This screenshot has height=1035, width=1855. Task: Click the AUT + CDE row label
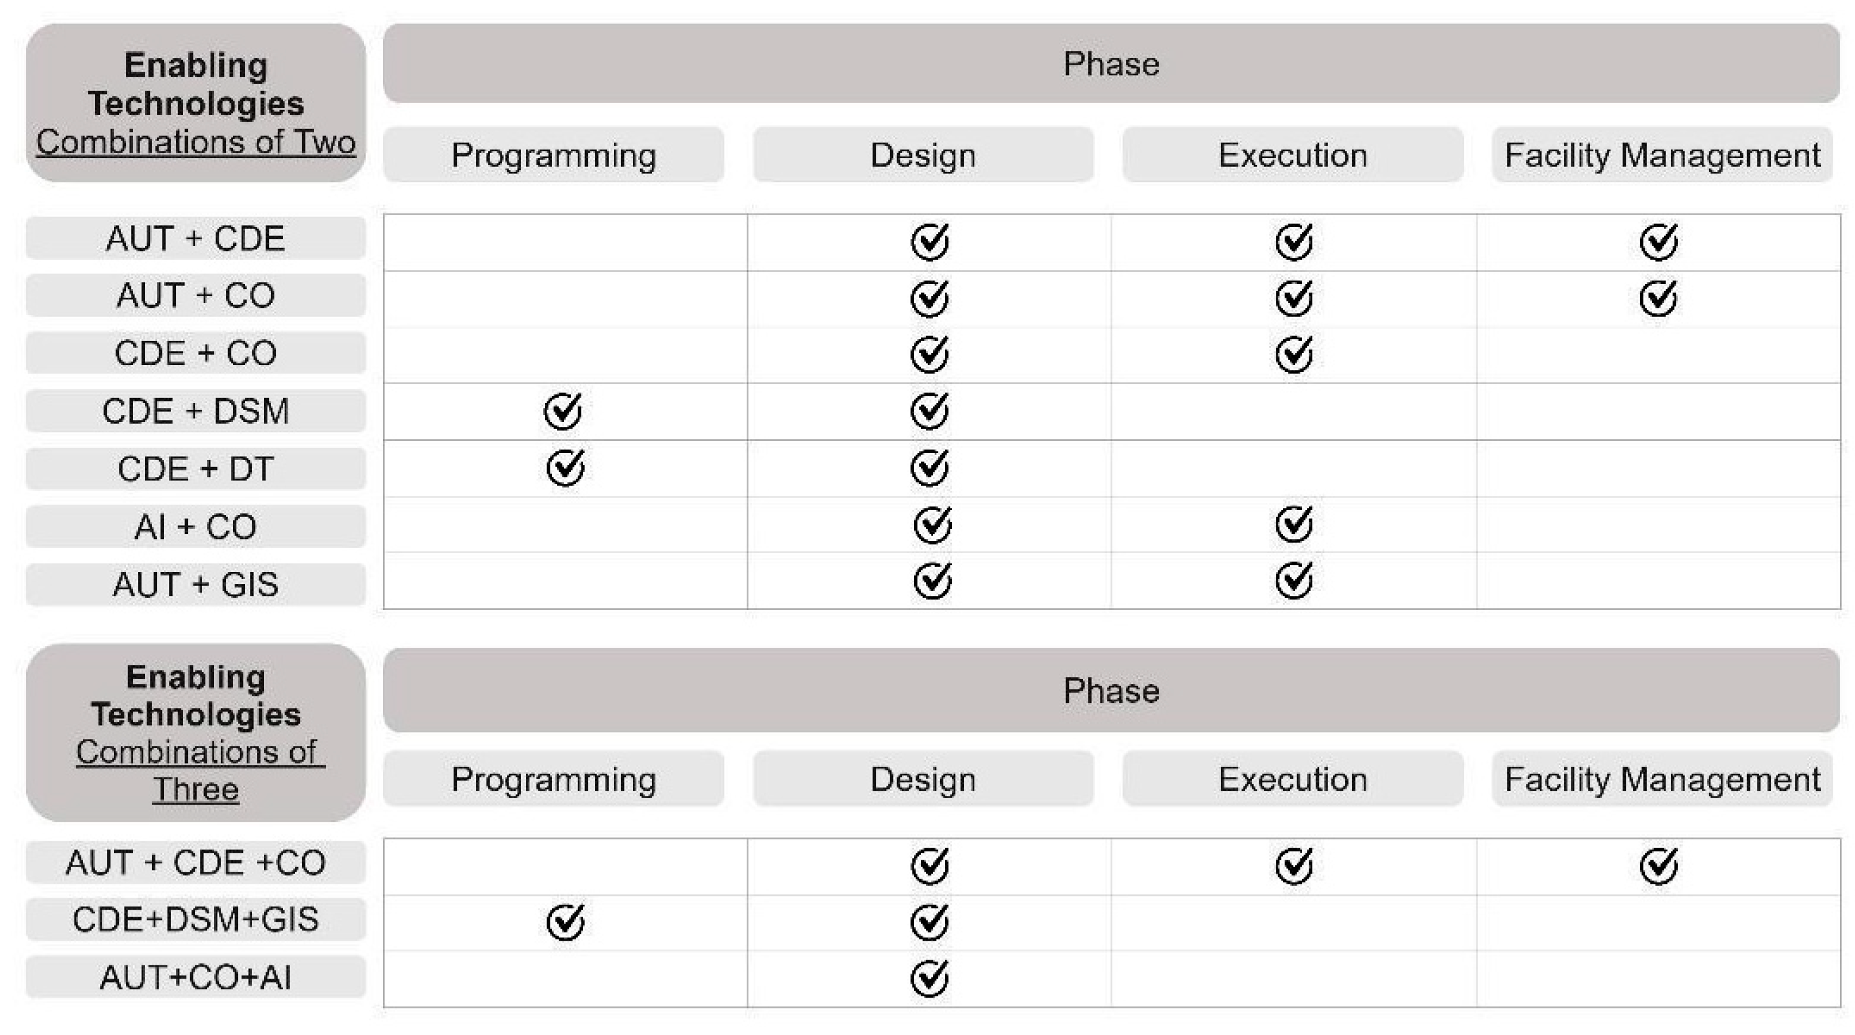pyautogui.click(x=195, y=239)
